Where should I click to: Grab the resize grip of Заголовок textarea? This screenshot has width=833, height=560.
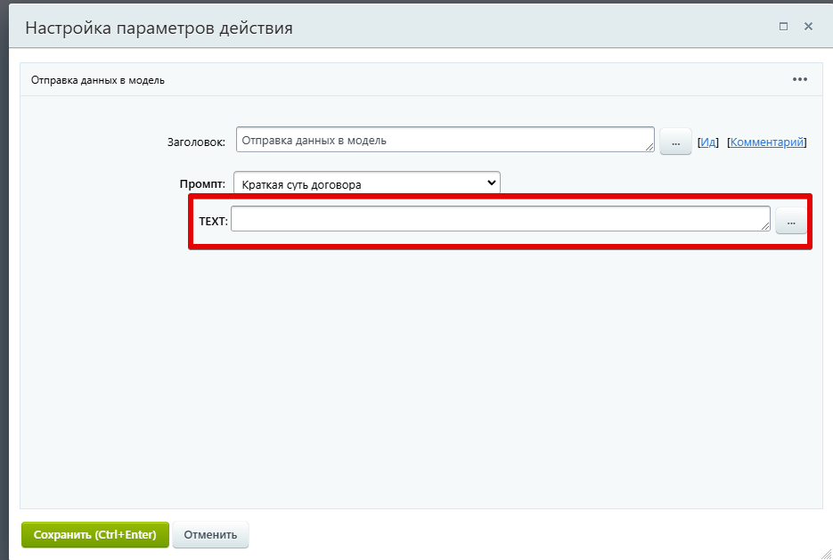[x=650, y=147]
